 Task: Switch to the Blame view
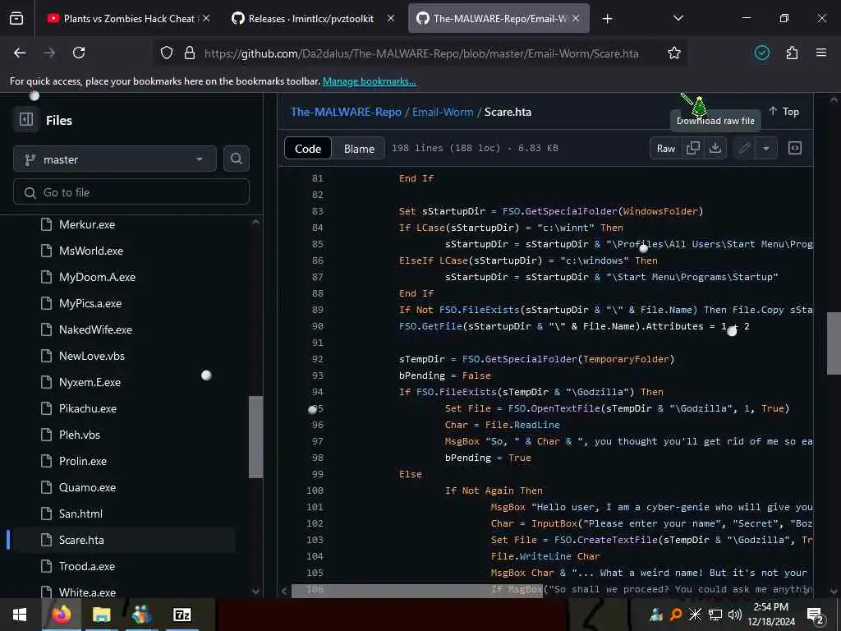(x=359, y=149)
